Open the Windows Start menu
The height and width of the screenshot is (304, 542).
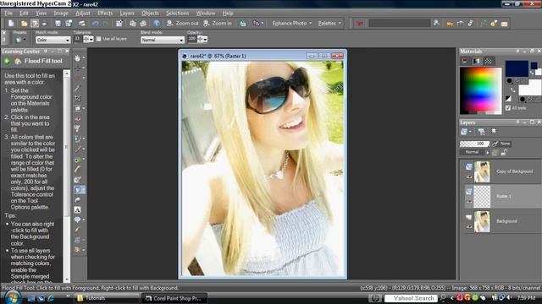(x=13, y=297)
